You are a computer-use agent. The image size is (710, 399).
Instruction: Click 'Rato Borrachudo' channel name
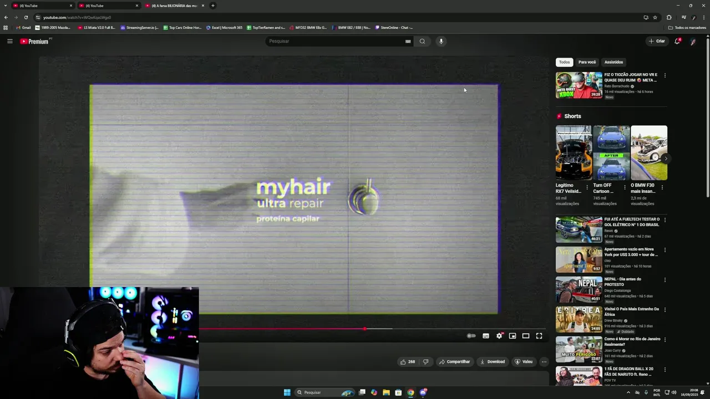[617, 86]
